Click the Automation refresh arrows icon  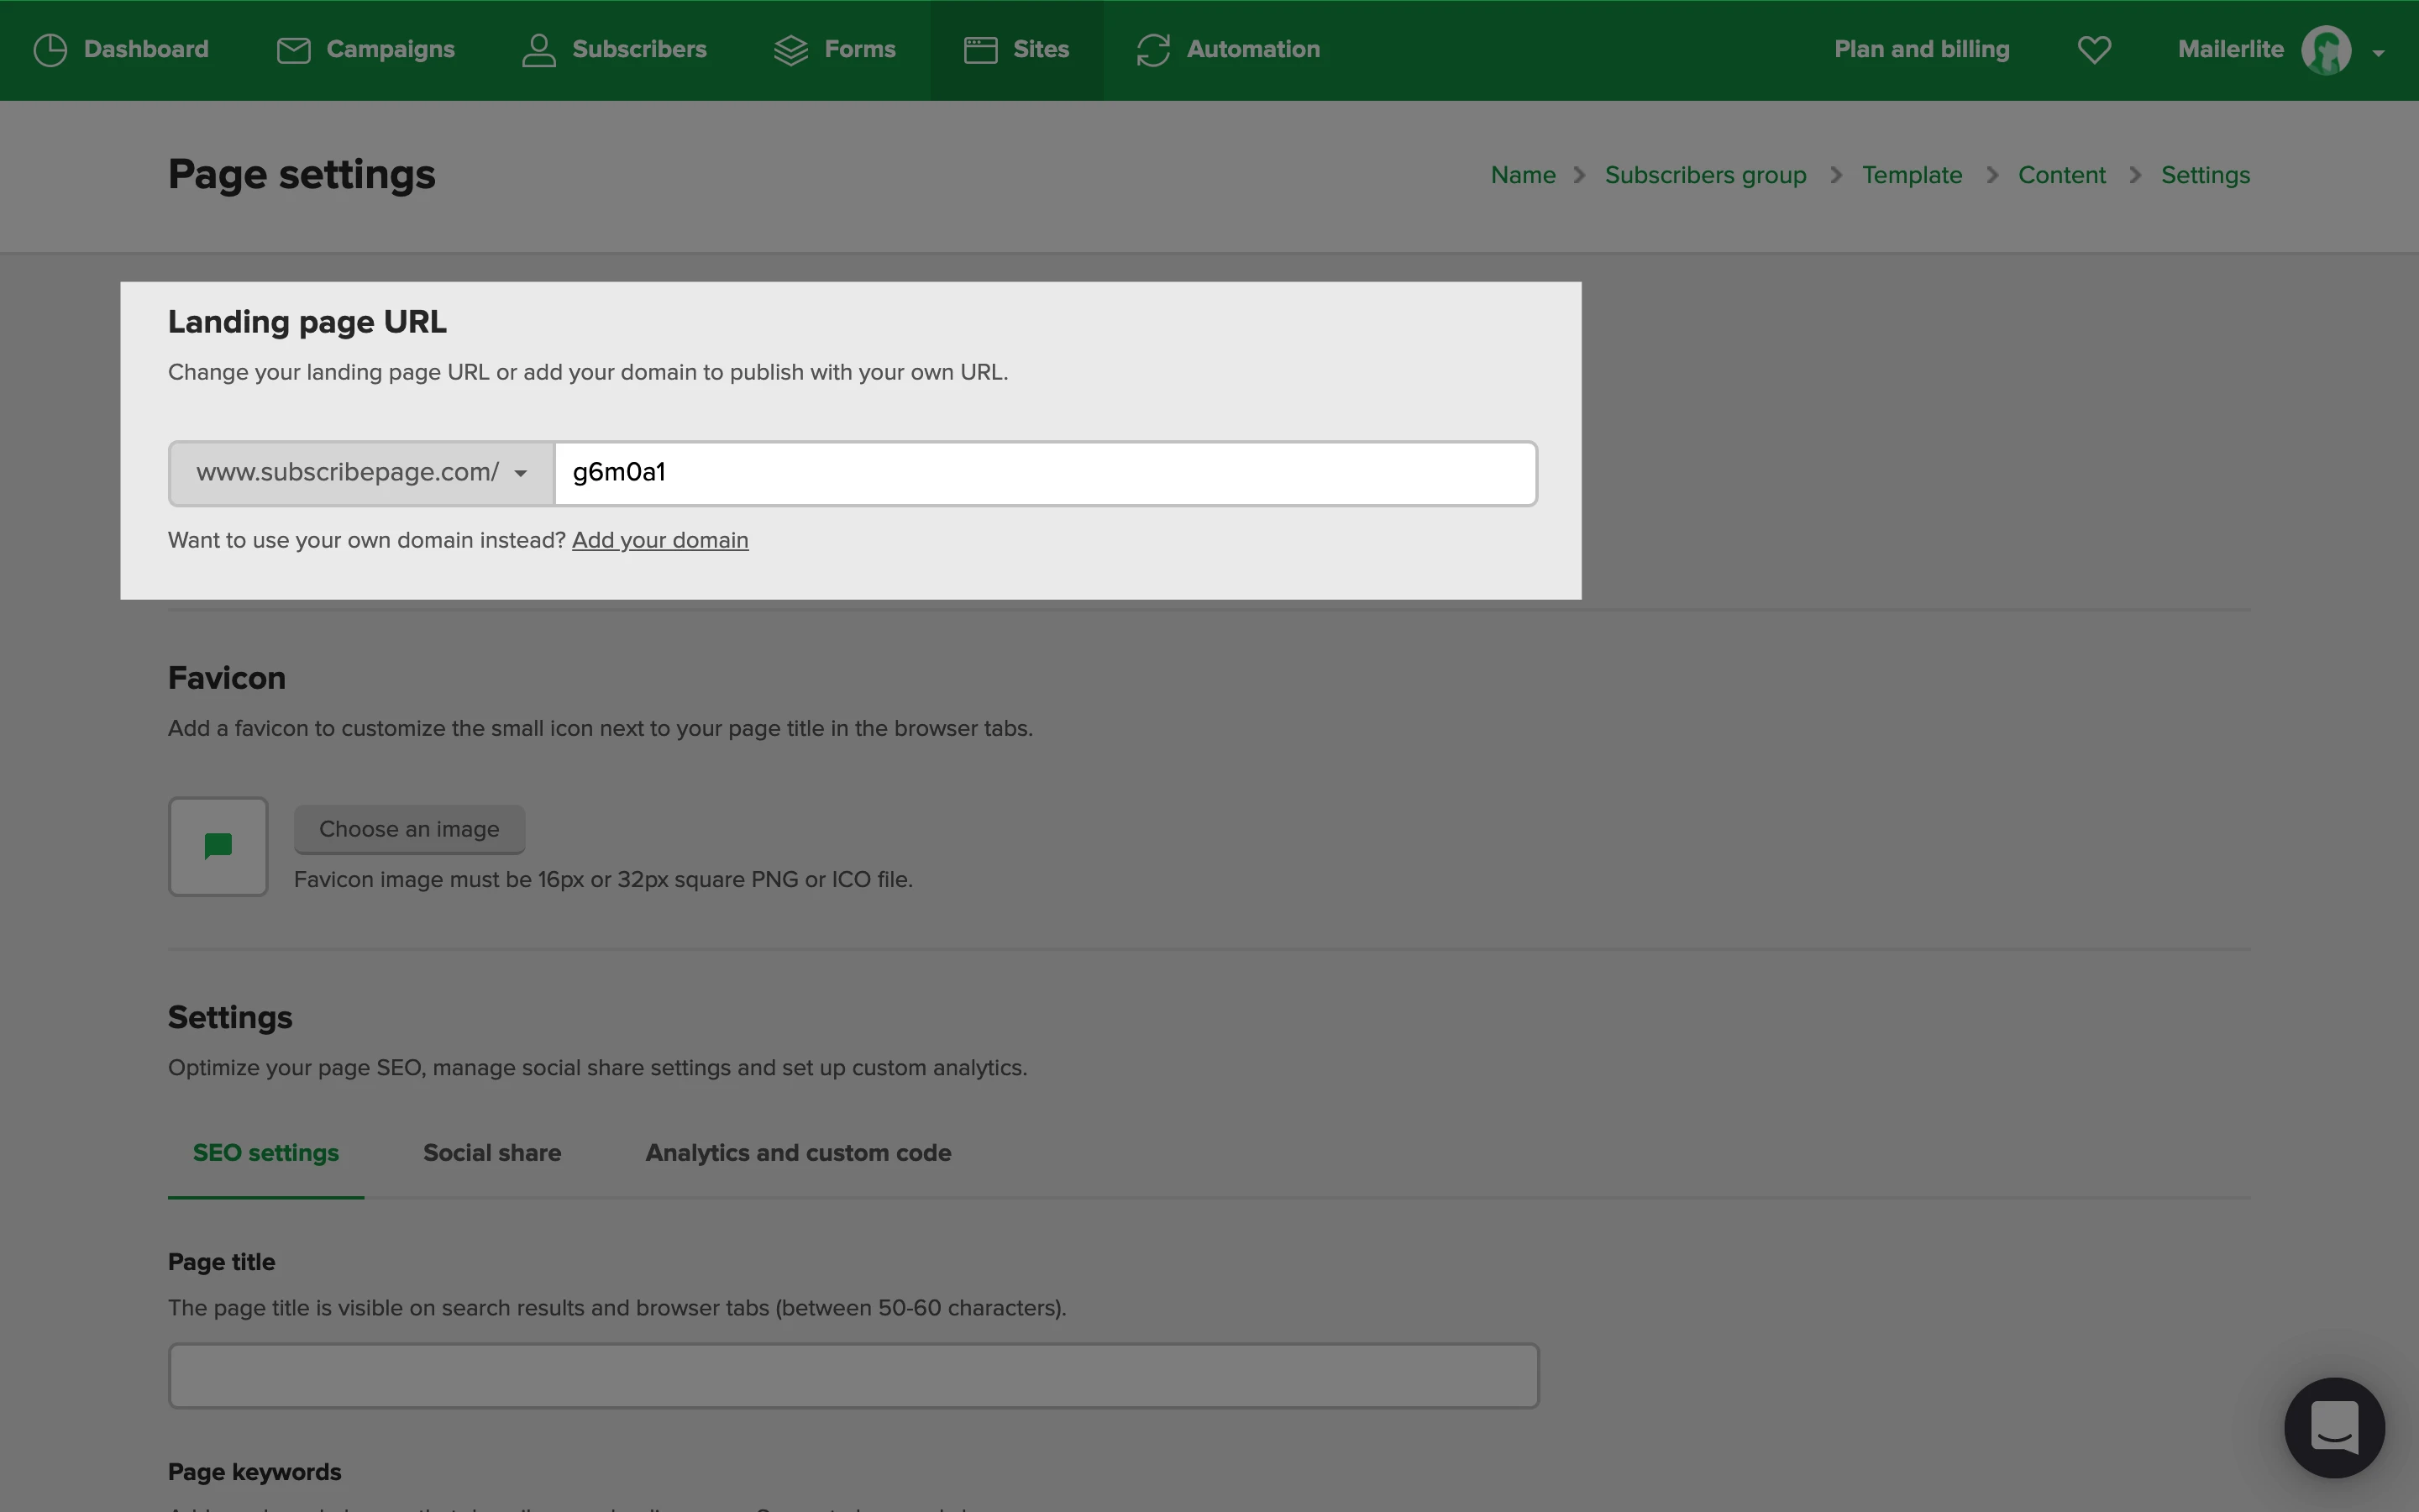[x=1152, y=50]
